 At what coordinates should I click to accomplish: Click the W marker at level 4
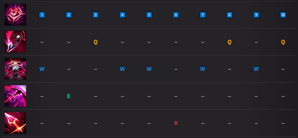click(122, 69)
